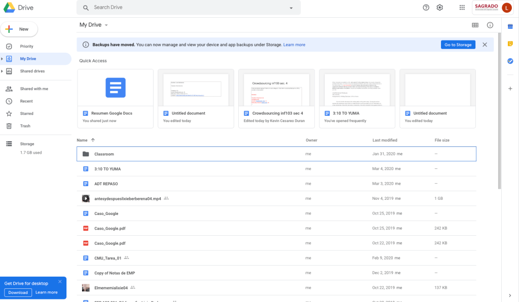Viewport: 519px width, 302px height.
Task: Click the name sort arrow icon
Action: coord(93,140)
